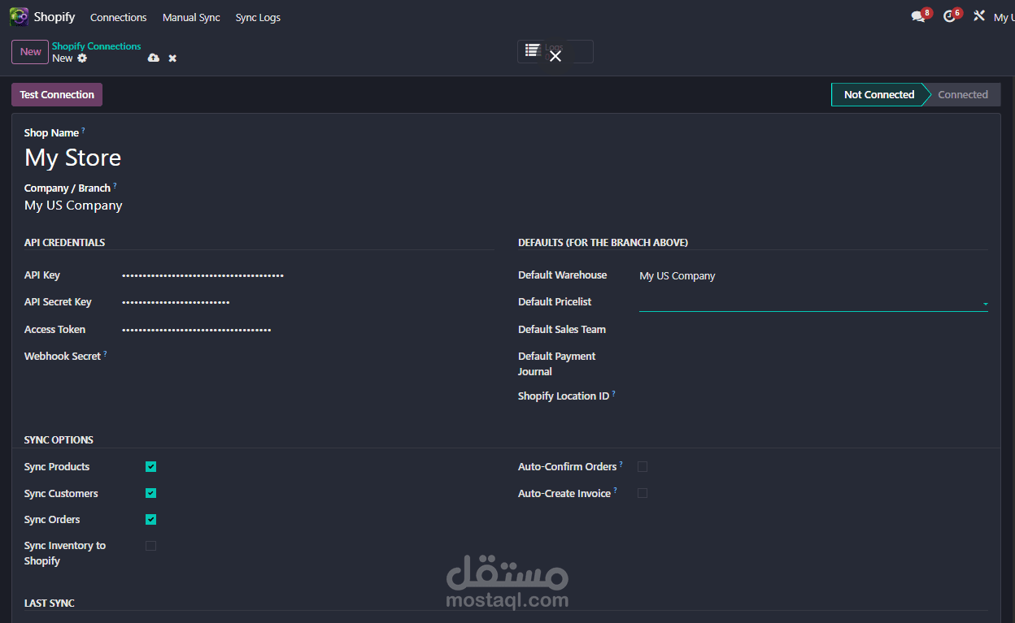1015x623 pixels.
Task: Show help tooltip for Shop Name
Action: tap(83, 130)
